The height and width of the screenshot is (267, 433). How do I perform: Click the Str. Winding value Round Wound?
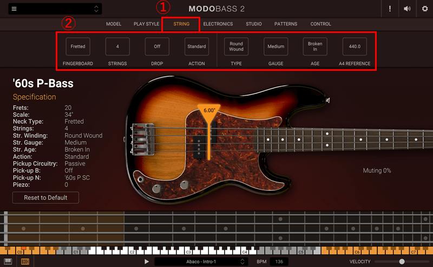point(83,136)
